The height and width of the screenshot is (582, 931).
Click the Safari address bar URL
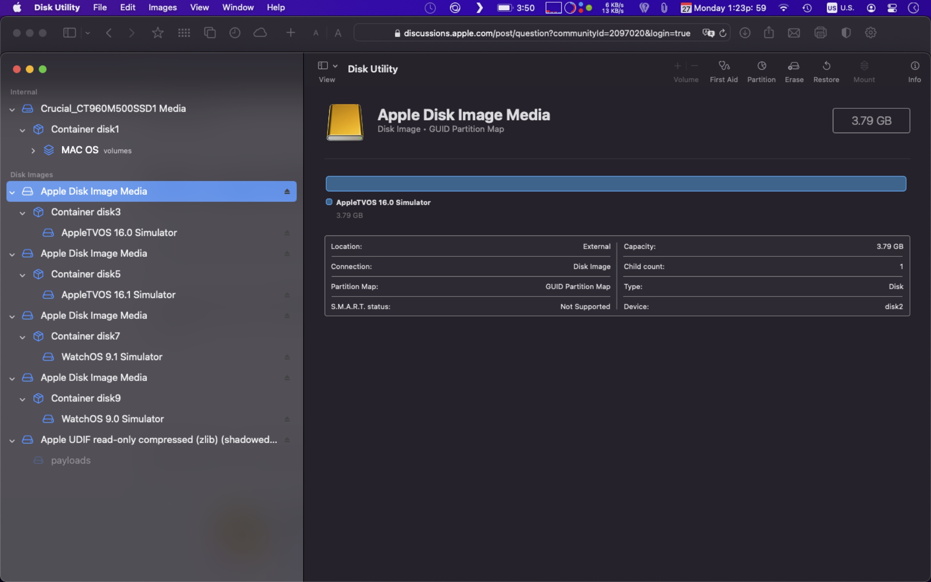[x=546, y=33]
